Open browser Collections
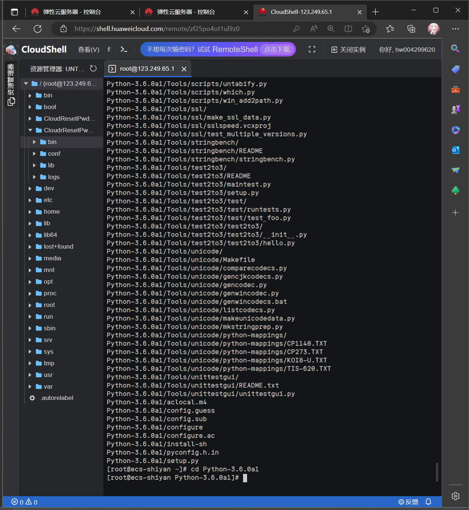469x510 pixels. 411,29
